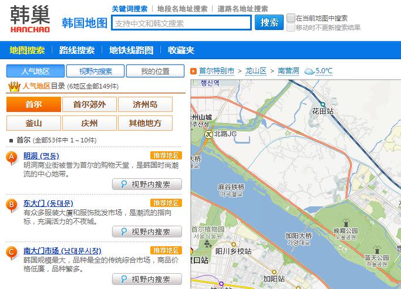Click the 加阳站 station marker on map
Screen dimensions: 401x289
[274, 272]
